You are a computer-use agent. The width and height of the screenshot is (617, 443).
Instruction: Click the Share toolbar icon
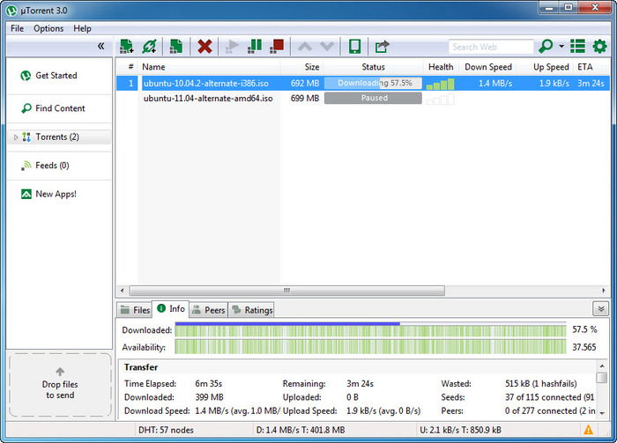pyautogui.click(x=382, y=47)
